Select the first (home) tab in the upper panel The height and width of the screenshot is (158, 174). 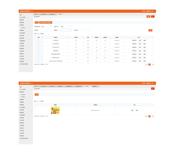tap(36, 14)
